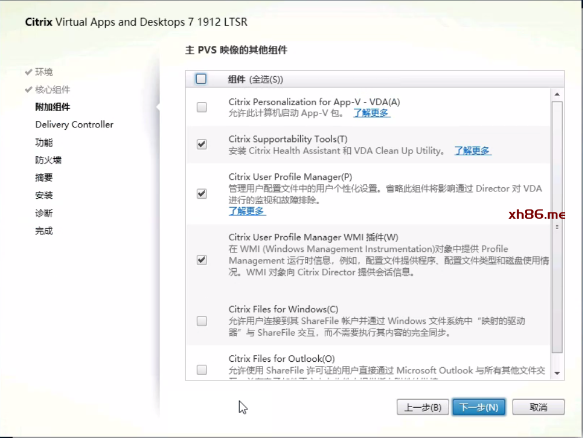Enable Citrix Personalization for App-V checkbox

pos(201,107)
